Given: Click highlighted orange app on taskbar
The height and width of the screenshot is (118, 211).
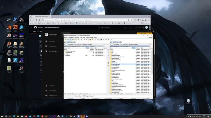Looking at the screenshot, I should coord(83,116).
